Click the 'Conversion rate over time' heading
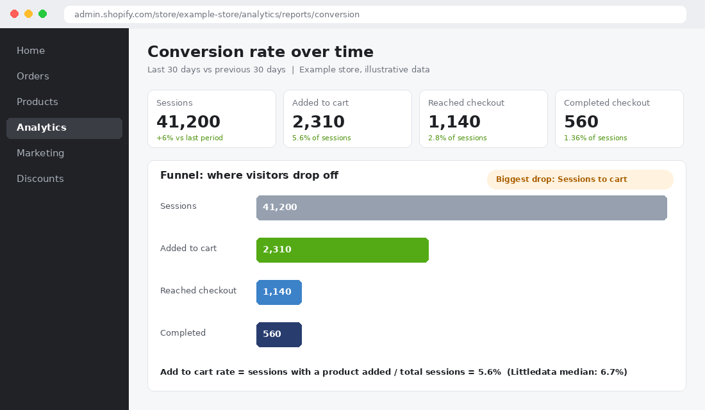Screen dimensions: 705x410 click(x=260, y=52)
